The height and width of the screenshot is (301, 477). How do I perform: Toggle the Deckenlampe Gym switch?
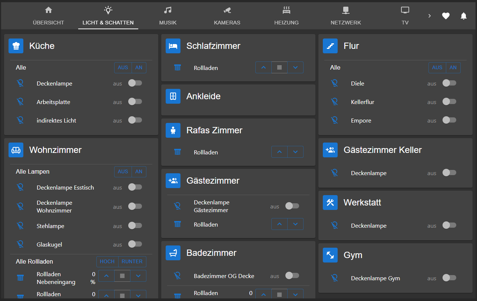[x=449, y=278]
